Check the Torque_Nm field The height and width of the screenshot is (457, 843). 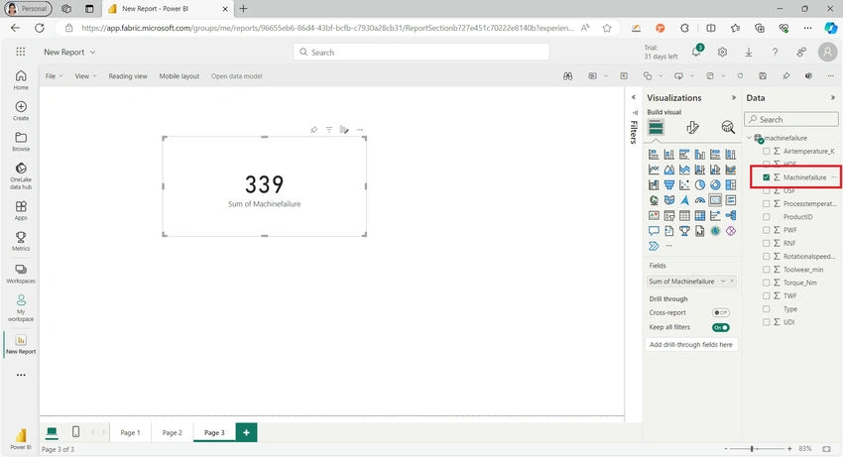[x=766, y=283]
